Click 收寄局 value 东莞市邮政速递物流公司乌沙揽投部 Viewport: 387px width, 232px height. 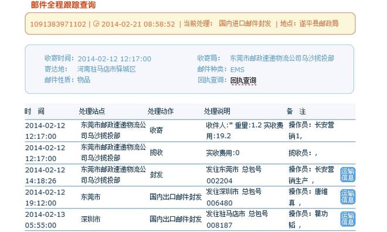[x=282, y=58]
